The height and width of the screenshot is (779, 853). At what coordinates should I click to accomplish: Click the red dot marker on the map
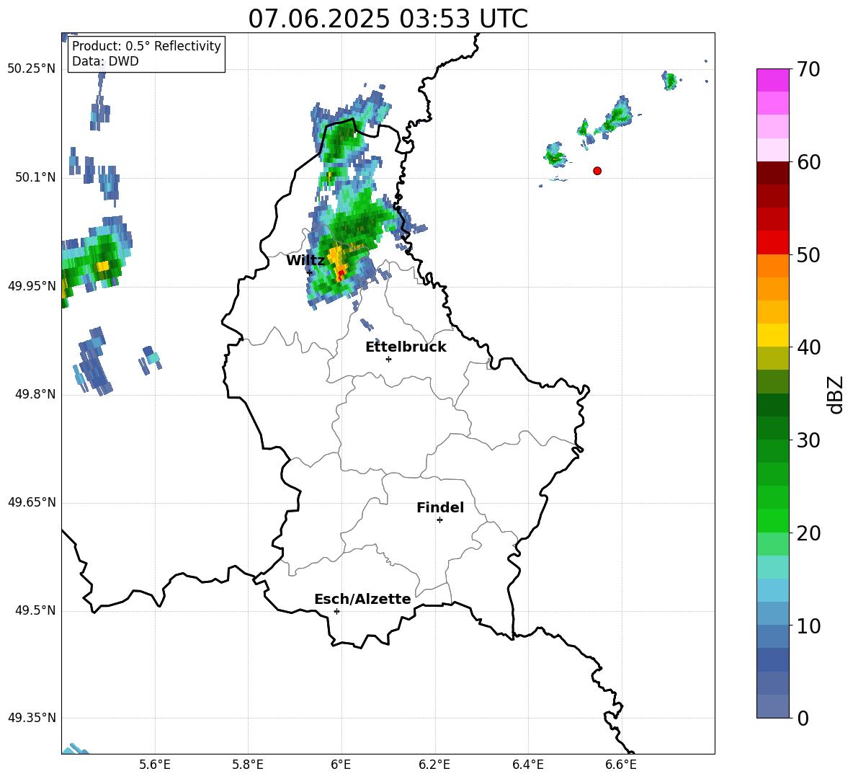[x=597, y=171]
